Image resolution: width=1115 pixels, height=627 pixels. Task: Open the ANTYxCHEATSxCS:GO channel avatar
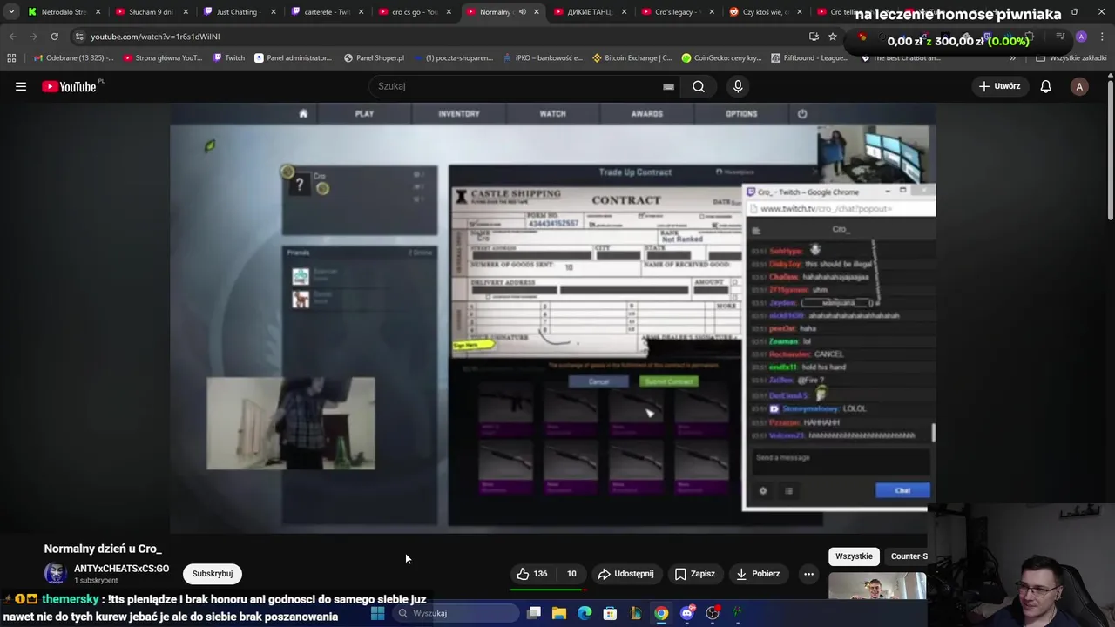click(56, 573)
